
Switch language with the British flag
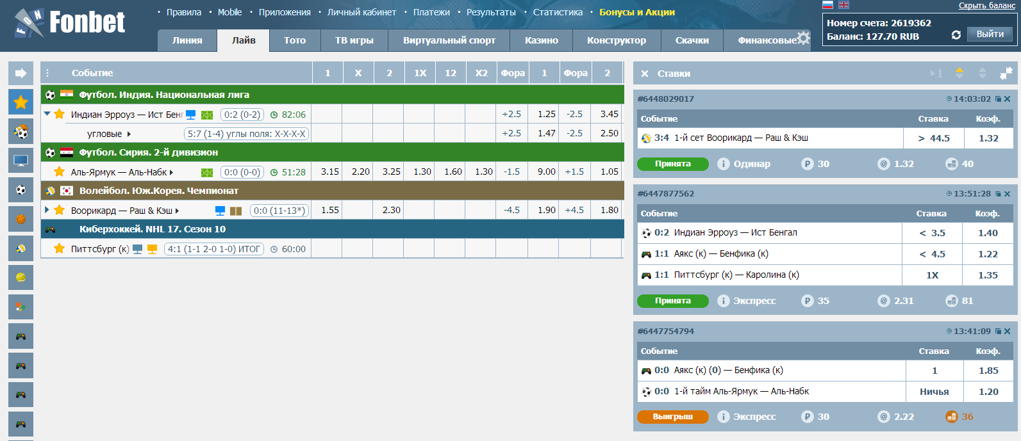coord(843,5)
